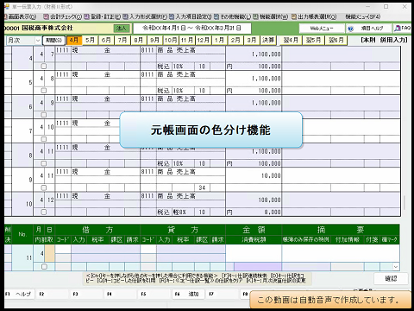Tick the checkbox in voucher row 5
This screenshot has width=414, height=311.
pyautogui.click(x=44, y=91)
